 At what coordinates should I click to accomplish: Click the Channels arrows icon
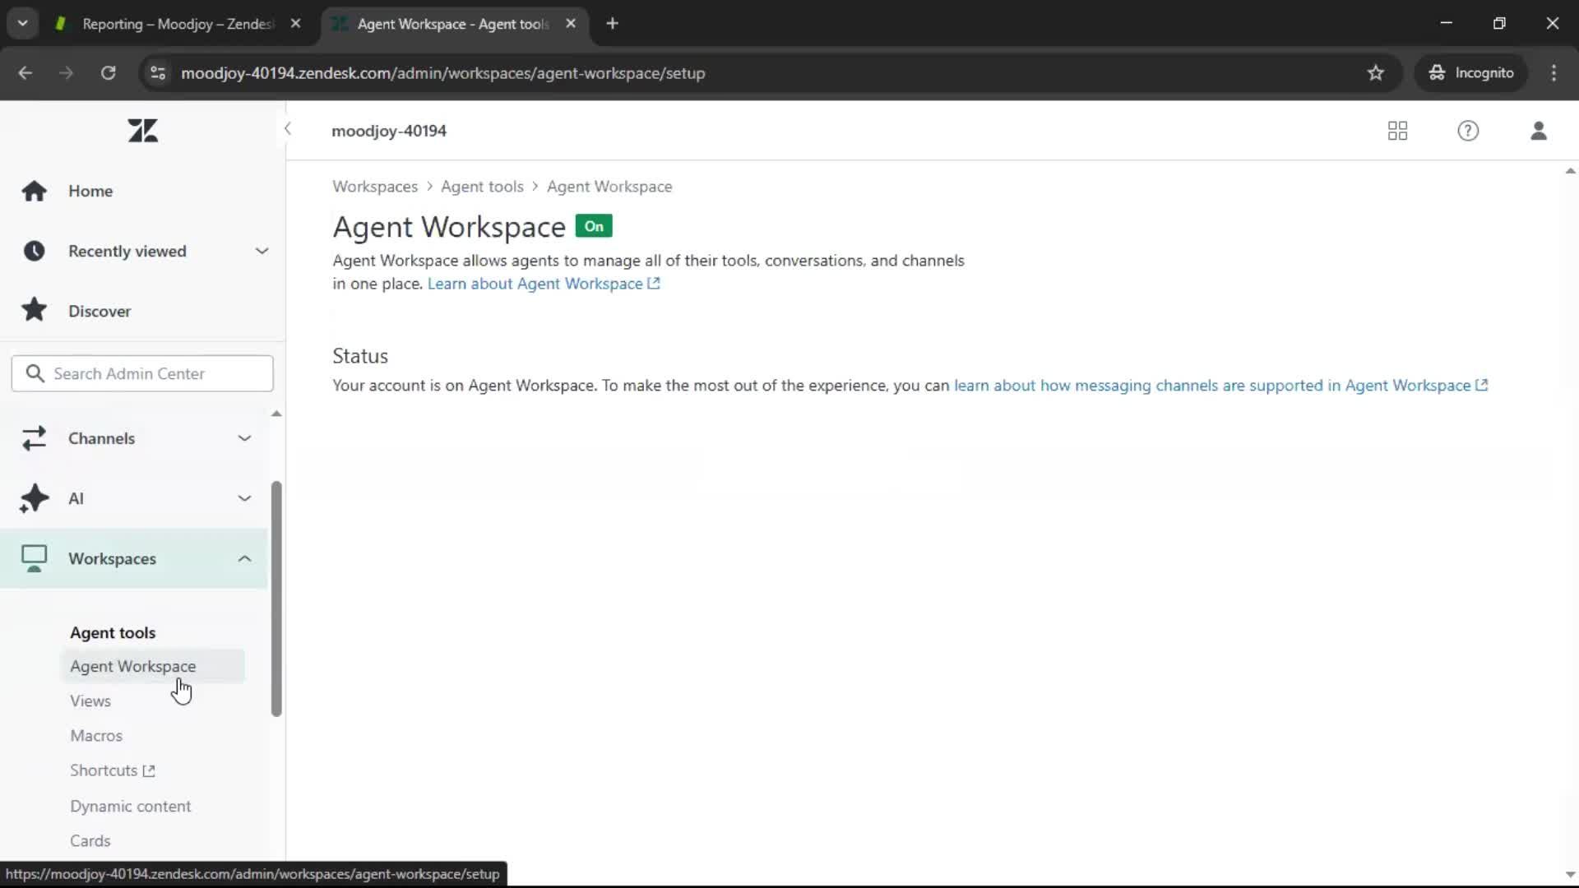[34, 438]
